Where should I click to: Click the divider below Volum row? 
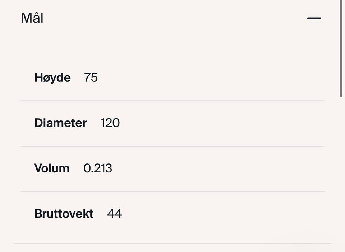point(172,192)
